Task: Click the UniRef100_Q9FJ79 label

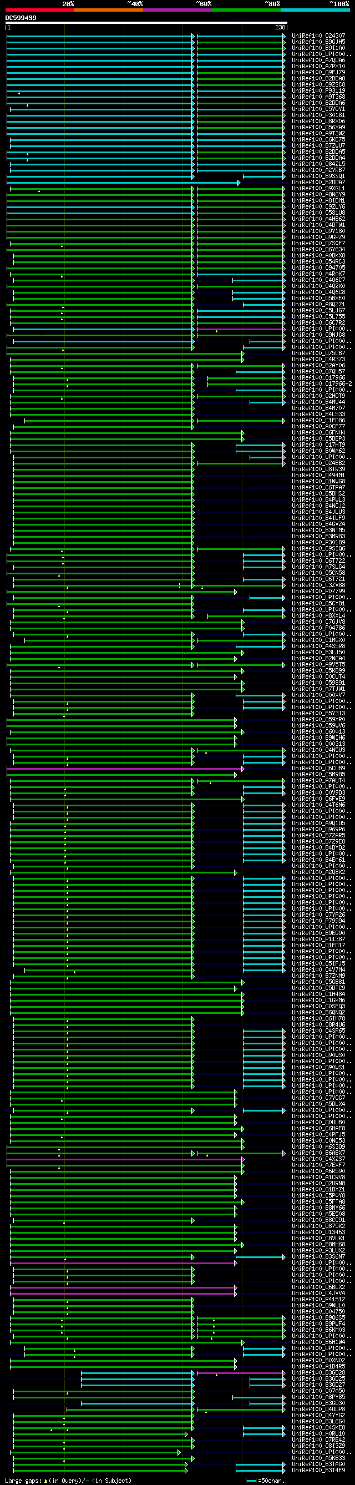Action: pos(319,73)
